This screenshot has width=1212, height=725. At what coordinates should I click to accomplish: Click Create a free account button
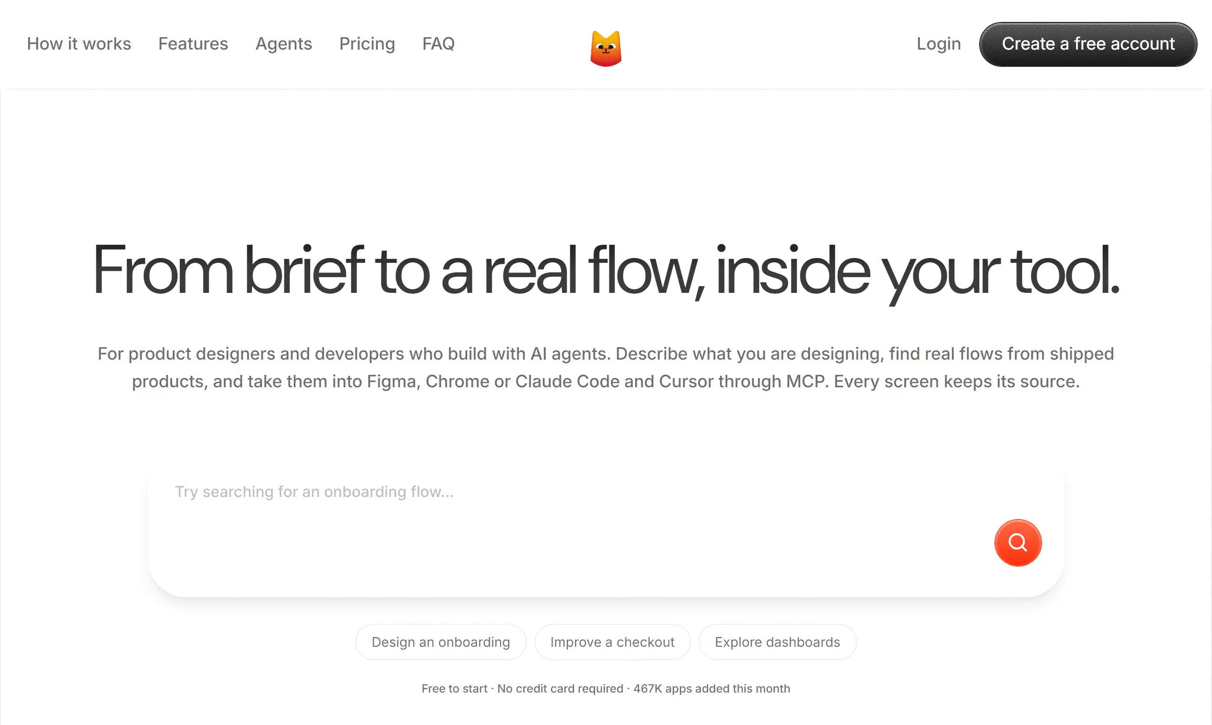[x=1088, y=44]
